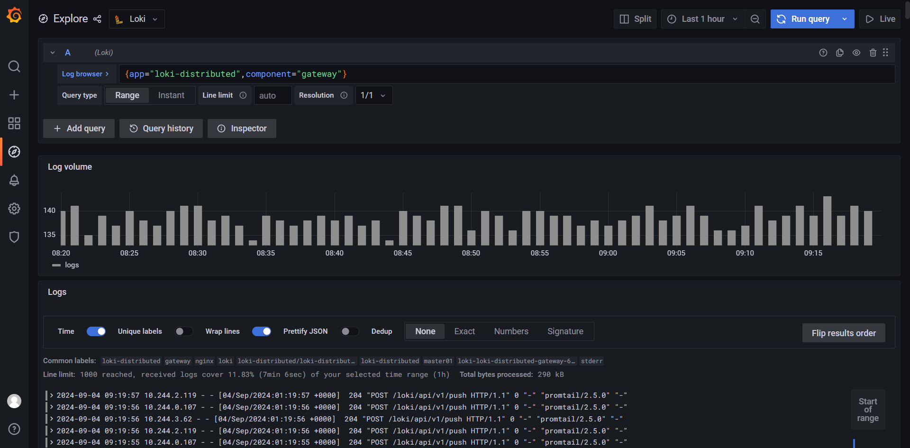This screenshot has height=448, width=910.
Task: Enable the Unique labels switch
Action: coord(184,331)
